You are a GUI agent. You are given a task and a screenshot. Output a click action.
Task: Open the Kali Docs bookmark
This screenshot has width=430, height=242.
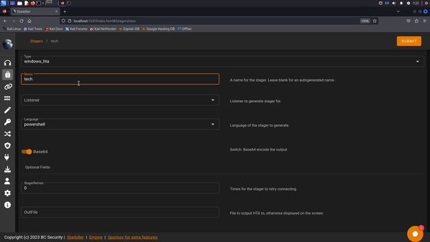(54, 29)
